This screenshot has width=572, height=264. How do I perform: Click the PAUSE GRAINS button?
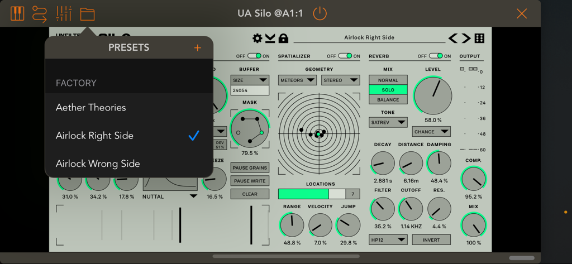250,168
